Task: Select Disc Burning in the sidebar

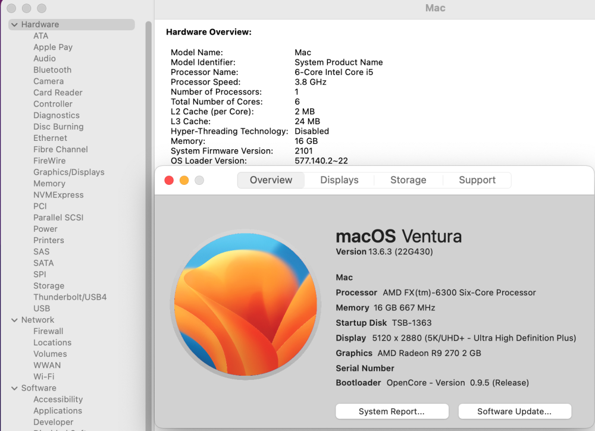Action: (x=58, y=127)
